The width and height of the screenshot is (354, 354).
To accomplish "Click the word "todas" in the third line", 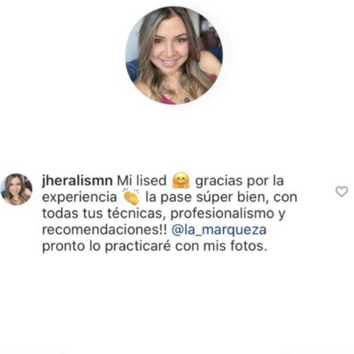I will 60,213.
